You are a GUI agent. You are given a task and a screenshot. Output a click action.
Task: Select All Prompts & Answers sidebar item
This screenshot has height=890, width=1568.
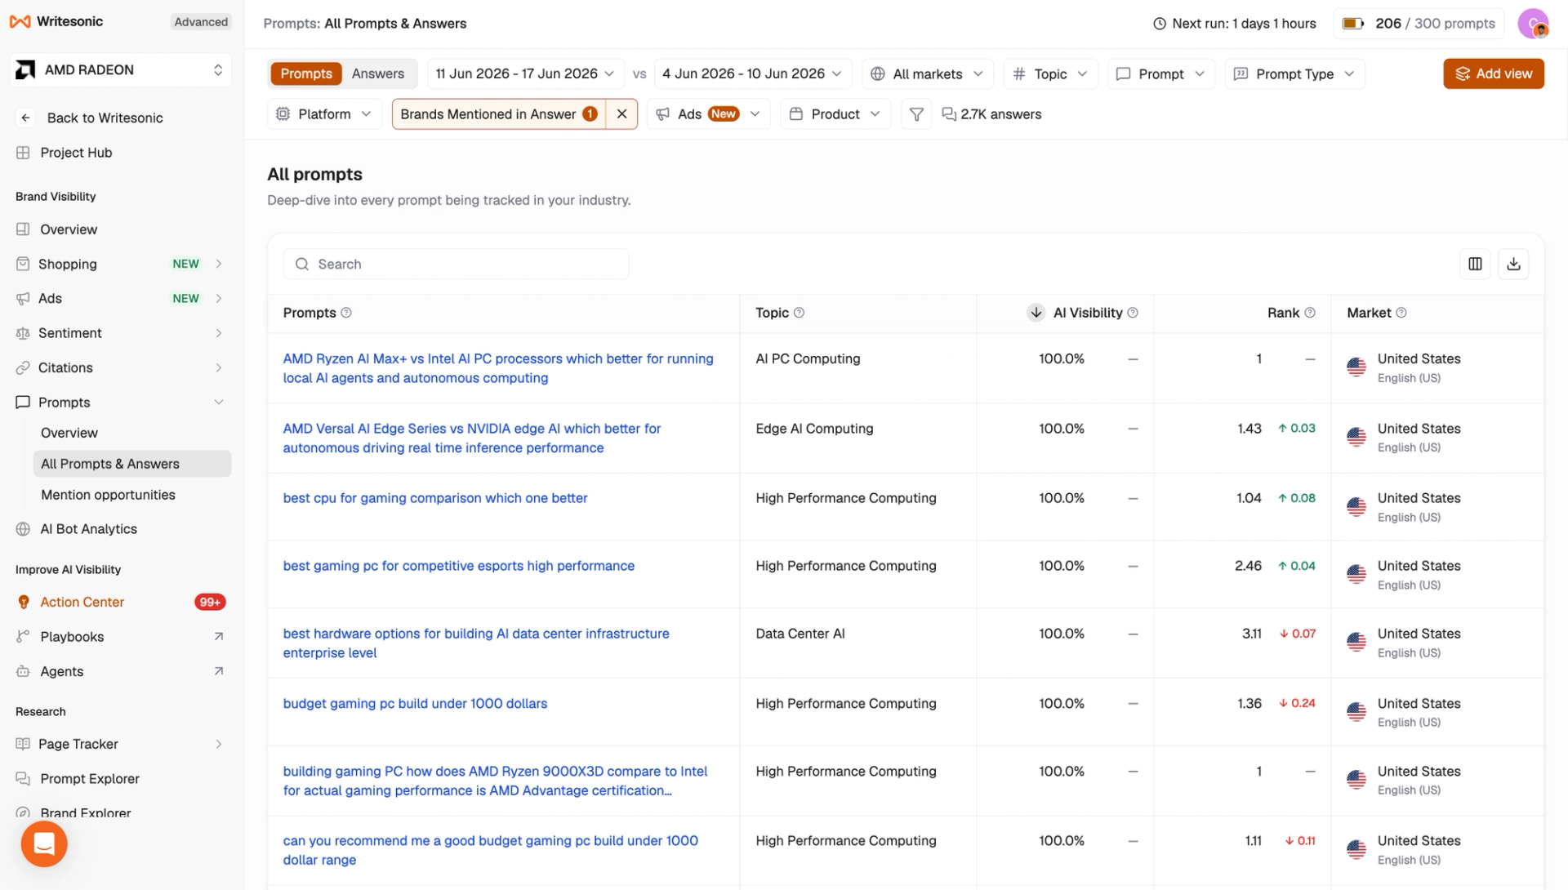pos(132,464)
